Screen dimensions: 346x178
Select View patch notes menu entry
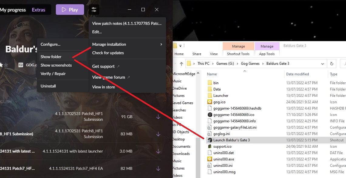tap(127, 23)
